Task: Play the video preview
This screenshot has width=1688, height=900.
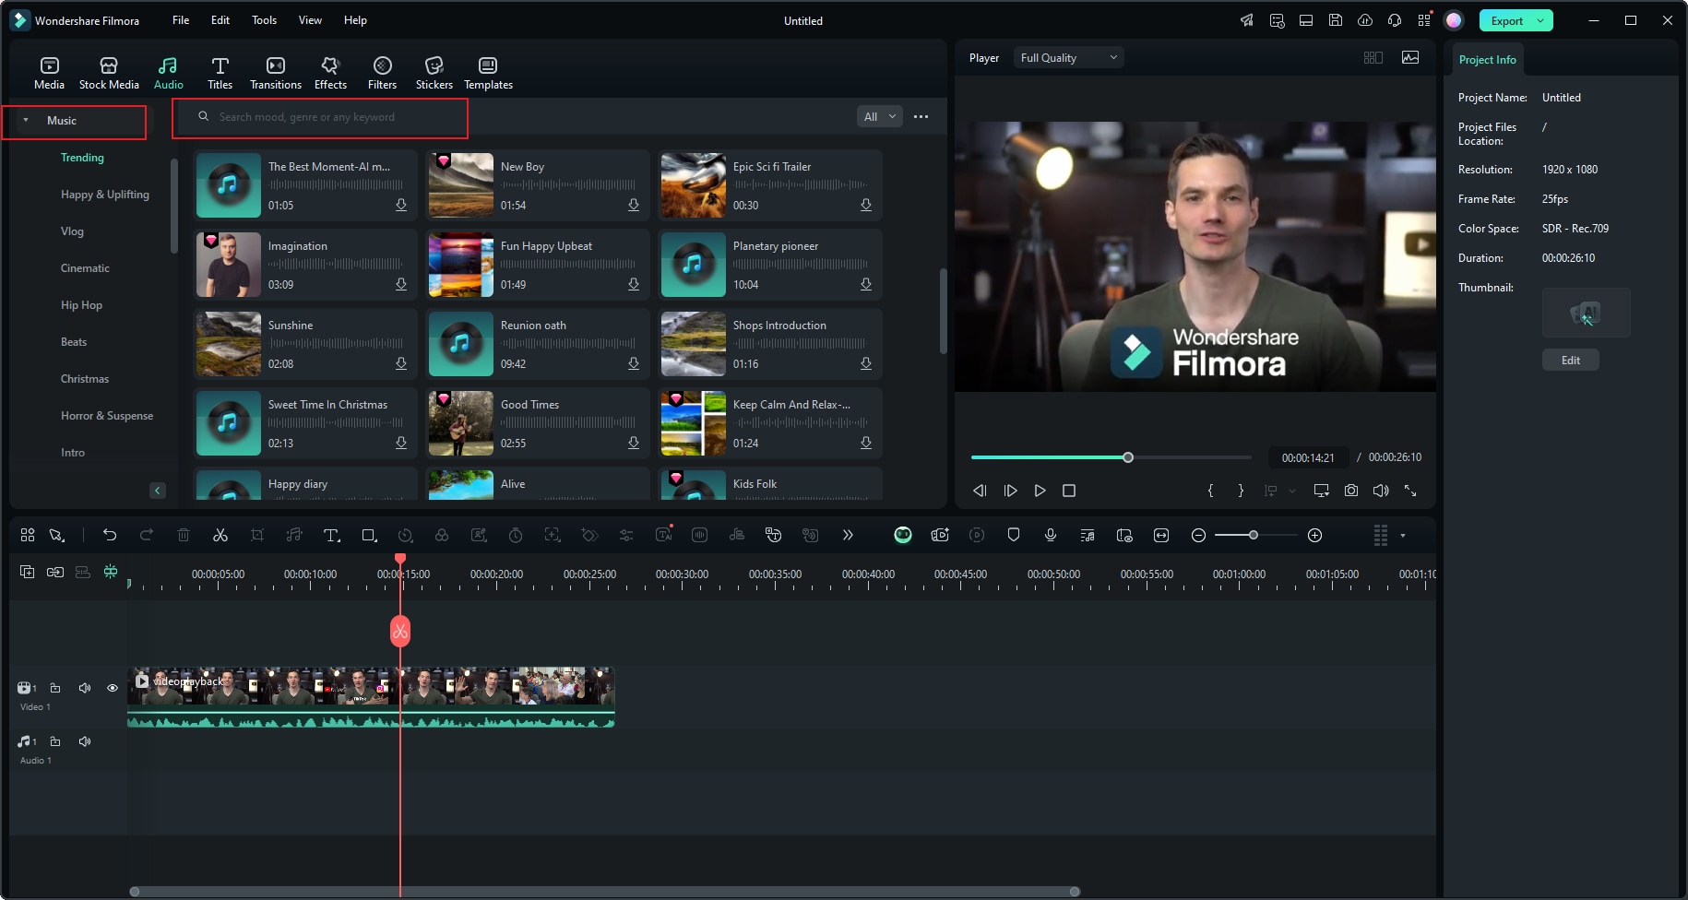Action: coord(1040,491)
